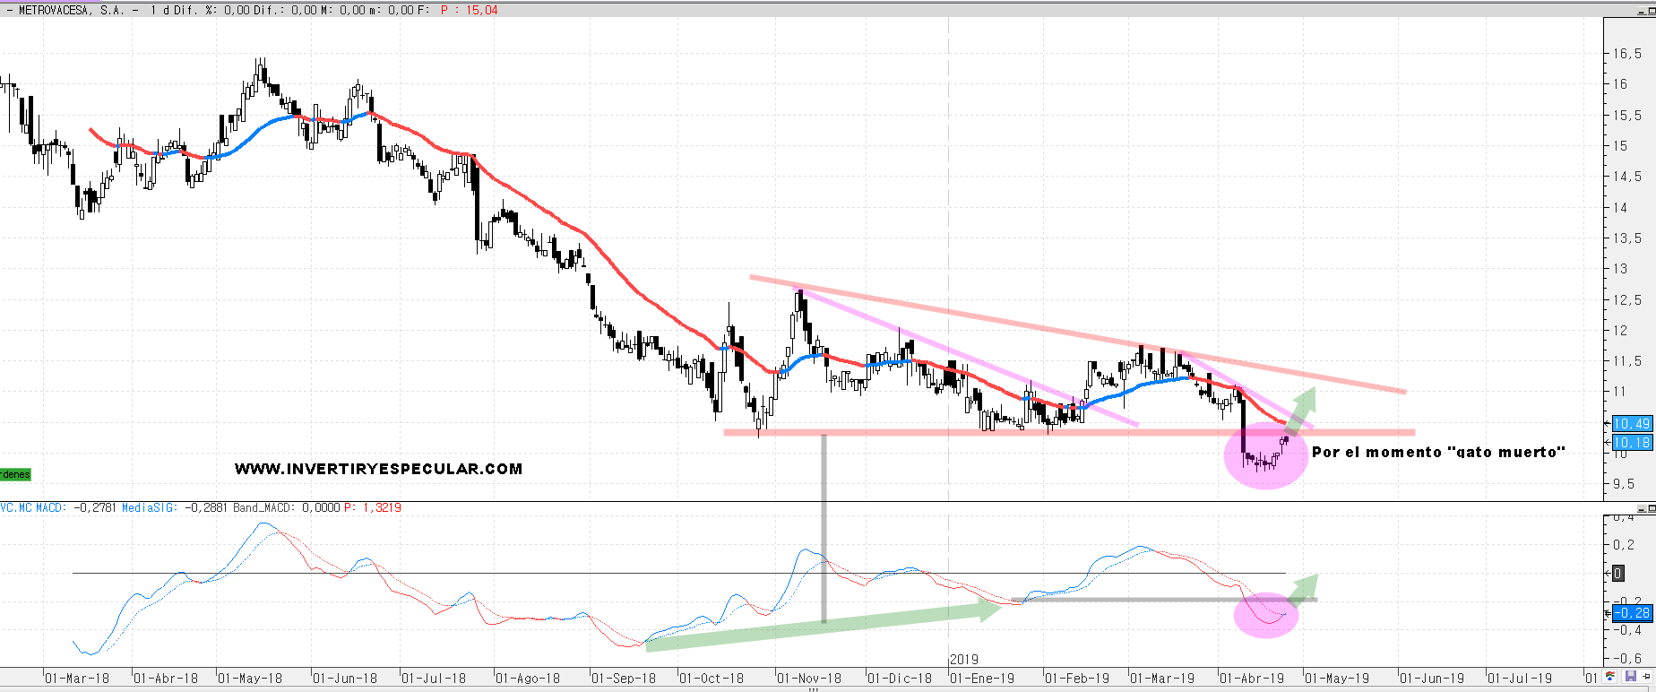Click the zero level marker on MACD axis
Image resolution: width=1656 pixels, height=692 pixels.
[1617, 573]
